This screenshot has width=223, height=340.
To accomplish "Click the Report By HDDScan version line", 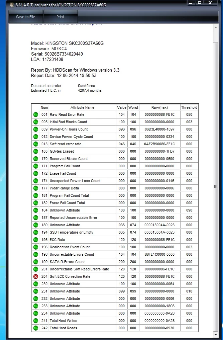I will point(75,70).
